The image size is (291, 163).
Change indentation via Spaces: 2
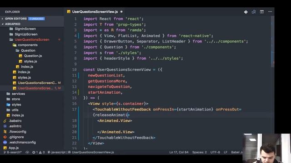pyautogui.click(x=199, y=152)
